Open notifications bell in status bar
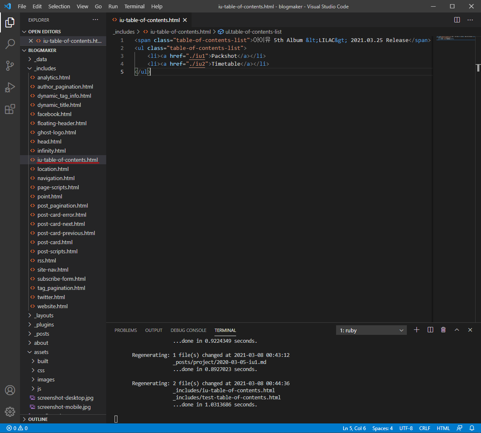This screenshot has width=481, height=433. (x=472, y=428)
